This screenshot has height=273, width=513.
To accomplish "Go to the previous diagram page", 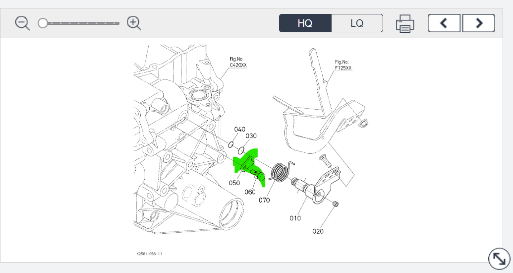I will click(x=444, y=23).
